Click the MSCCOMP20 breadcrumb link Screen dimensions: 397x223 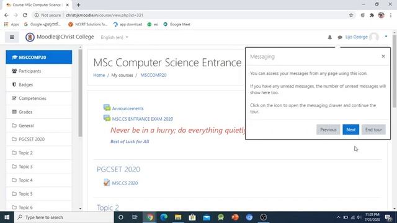[153, 75]
